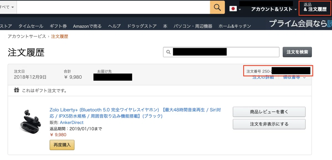Image resolution: width=332 pixels, height=160 pixels.
Task: Click the gift box icon
Action: (x=17, y=90)
